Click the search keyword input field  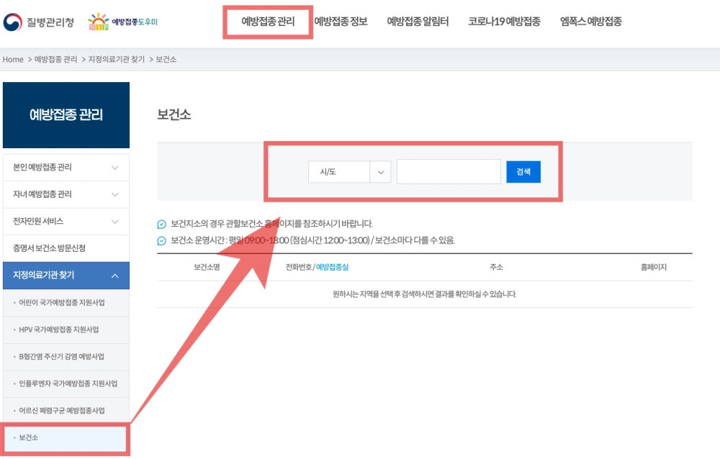tap(448, 171)
